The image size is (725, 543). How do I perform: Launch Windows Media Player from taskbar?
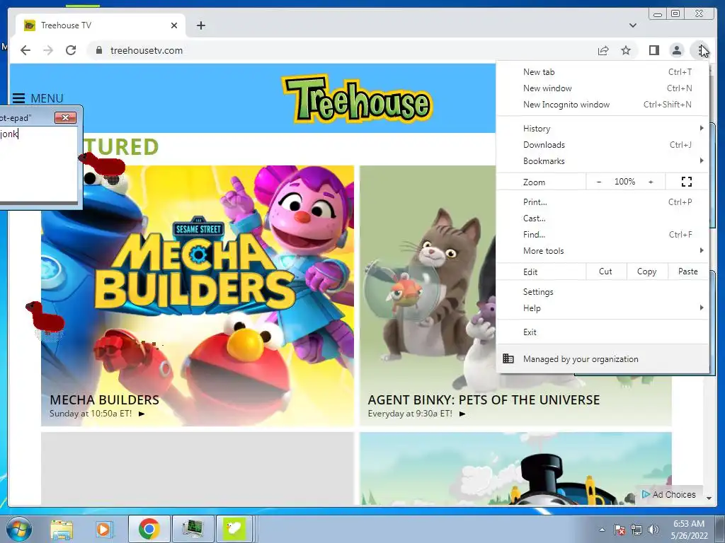tap(103, 529)
